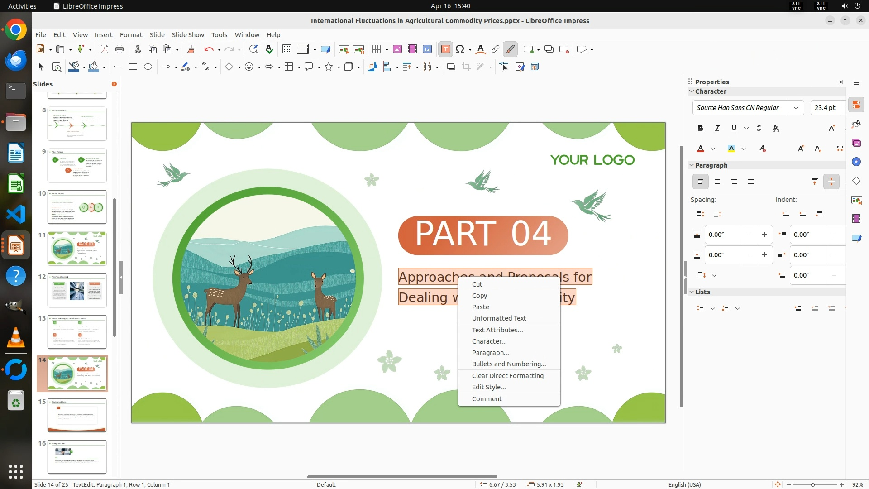Click the Insert Table toolbar icon
Image resolution: width=869 pixels, height=489 pixels.
pos(376,49)
